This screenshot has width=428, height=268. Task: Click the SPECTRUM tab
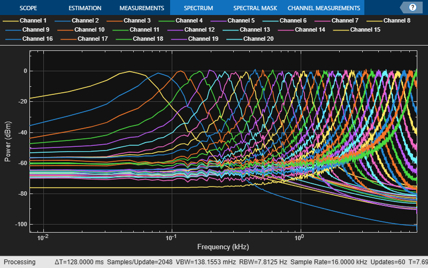[198, 8]
